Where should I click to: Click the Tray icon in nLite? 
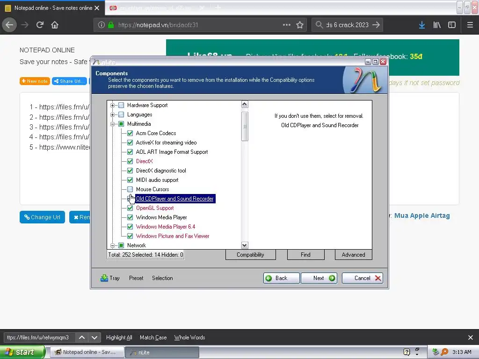104,278
